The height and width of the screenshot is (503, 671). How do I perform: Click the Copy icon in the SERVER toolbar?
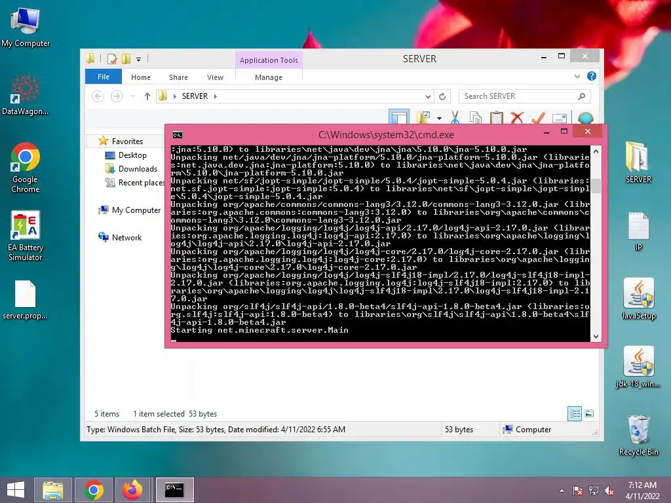click(475, 117)
